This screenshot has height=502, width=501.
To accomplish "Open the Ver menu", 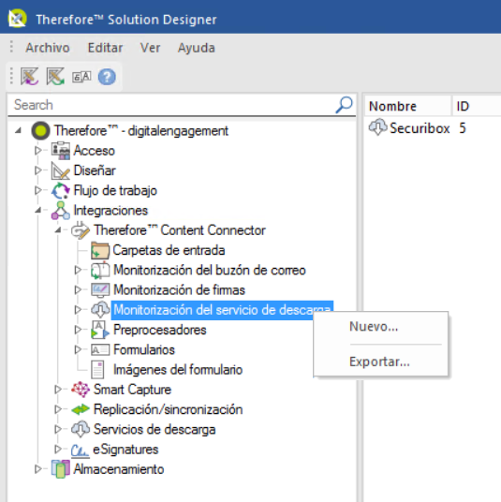I will click(150, 48).
